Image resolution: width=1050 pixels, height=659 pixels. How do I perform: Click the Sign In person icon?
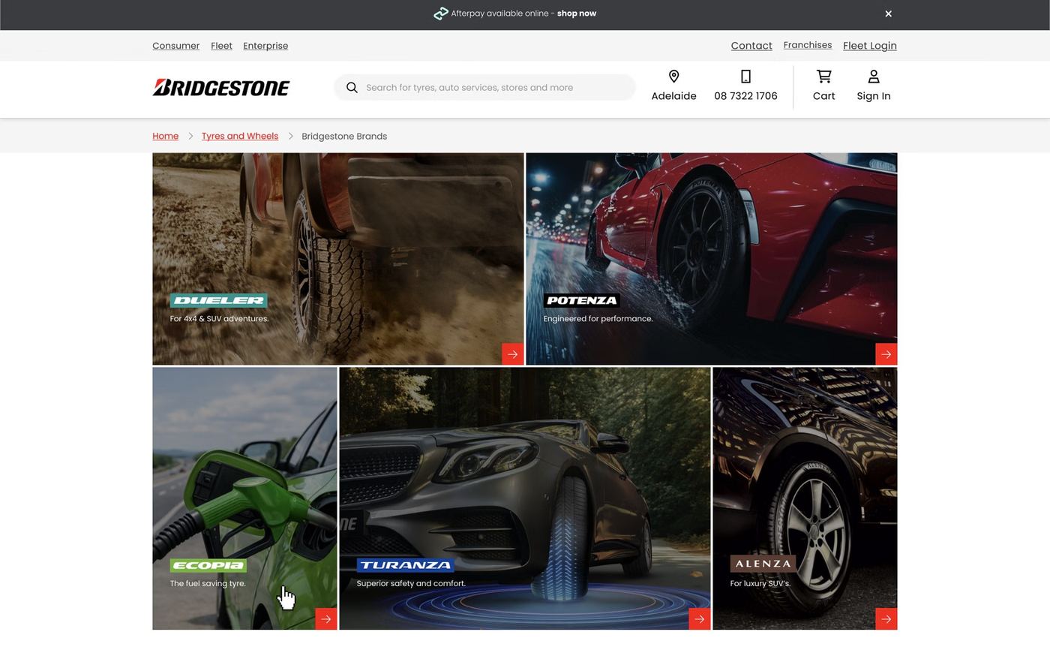(874, 77)
